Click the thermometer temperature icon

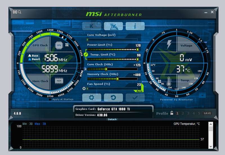pos(169,81)
